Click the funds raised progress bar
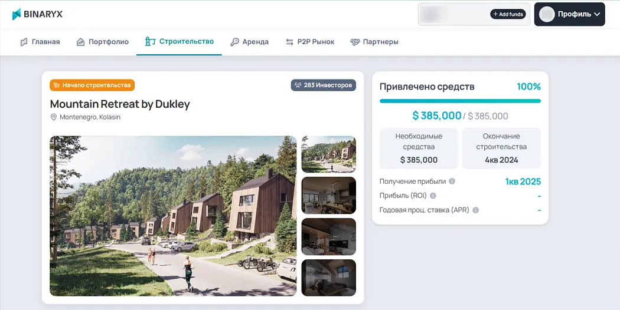The height and width of the screenshot is (310, 620). click(460, 101)
